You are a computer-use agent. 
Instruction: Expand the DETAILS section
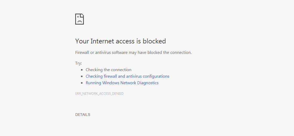(83, 115)
